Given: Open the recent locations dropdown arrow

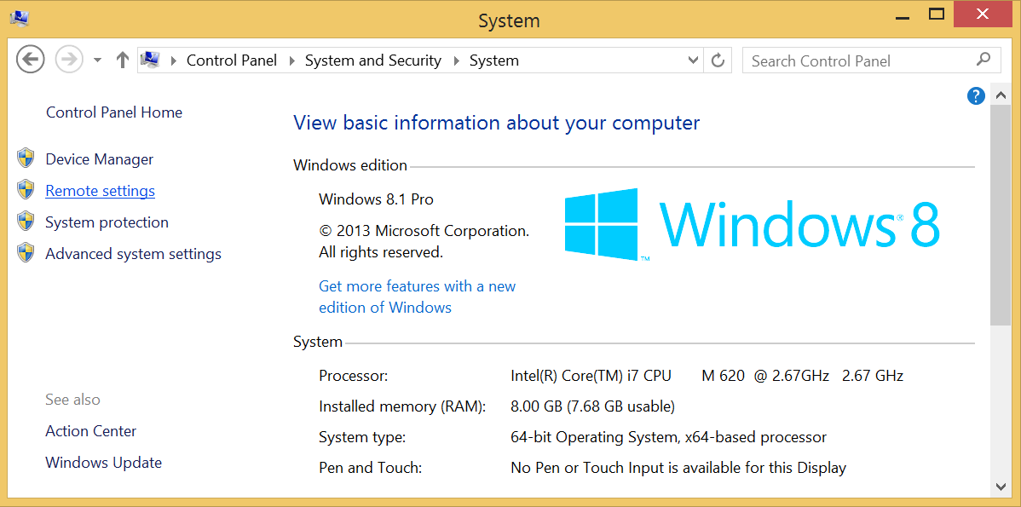Looking at the screenshot, I should (x=98, y=60).
